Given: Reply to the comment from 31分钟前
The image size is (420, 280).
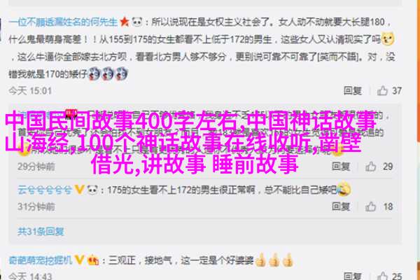Looking at the screenshot, I should 341,206.
